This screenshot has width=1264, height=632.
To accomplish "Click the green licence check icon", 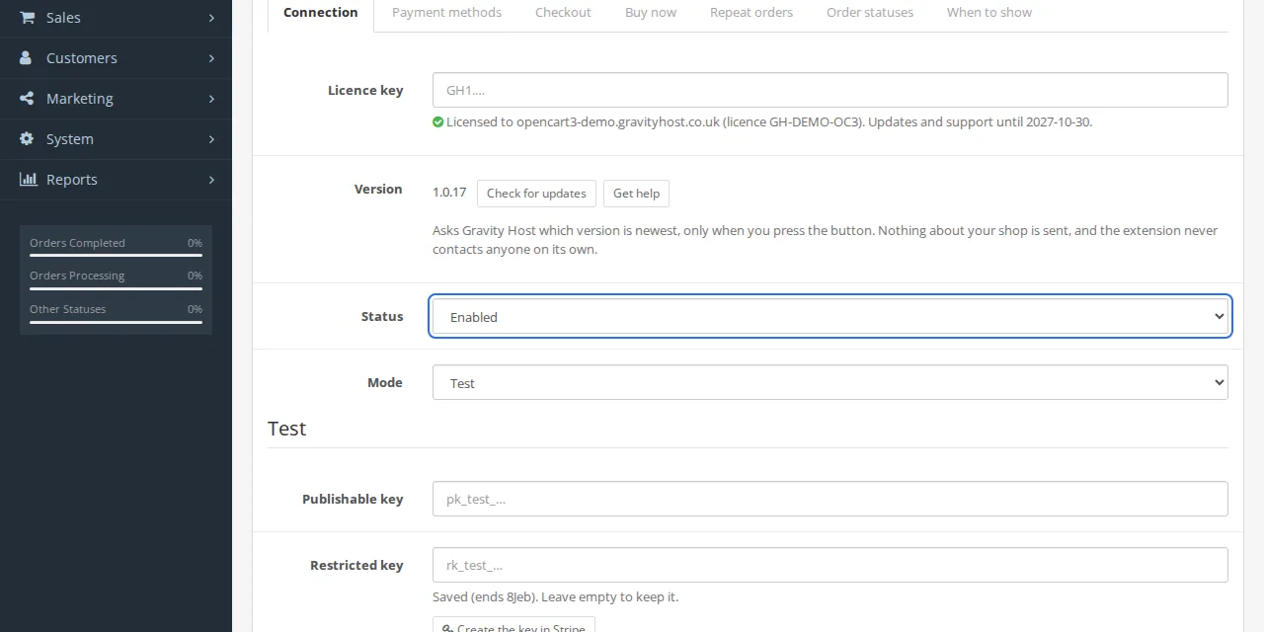I will pyautogui.click(x=437, y=122).
